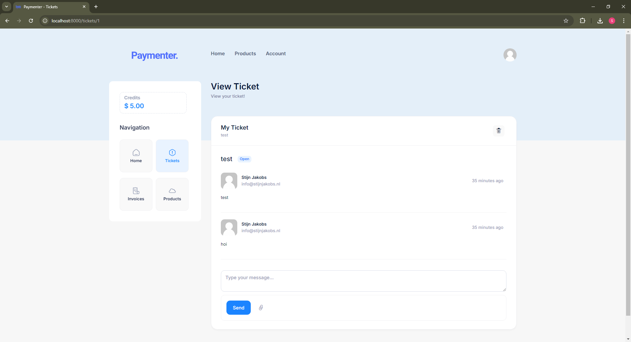View site information icon in address bar
The image size is (631, 342).
coord(45,21)
